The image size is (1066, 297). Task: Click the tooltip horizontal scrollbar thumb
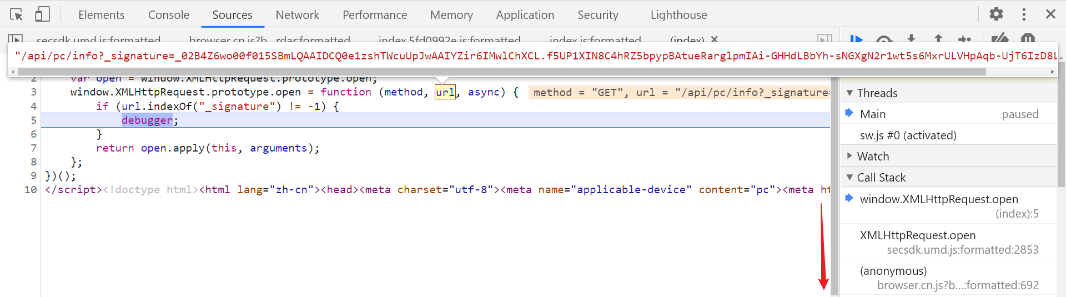pos(502,72)
